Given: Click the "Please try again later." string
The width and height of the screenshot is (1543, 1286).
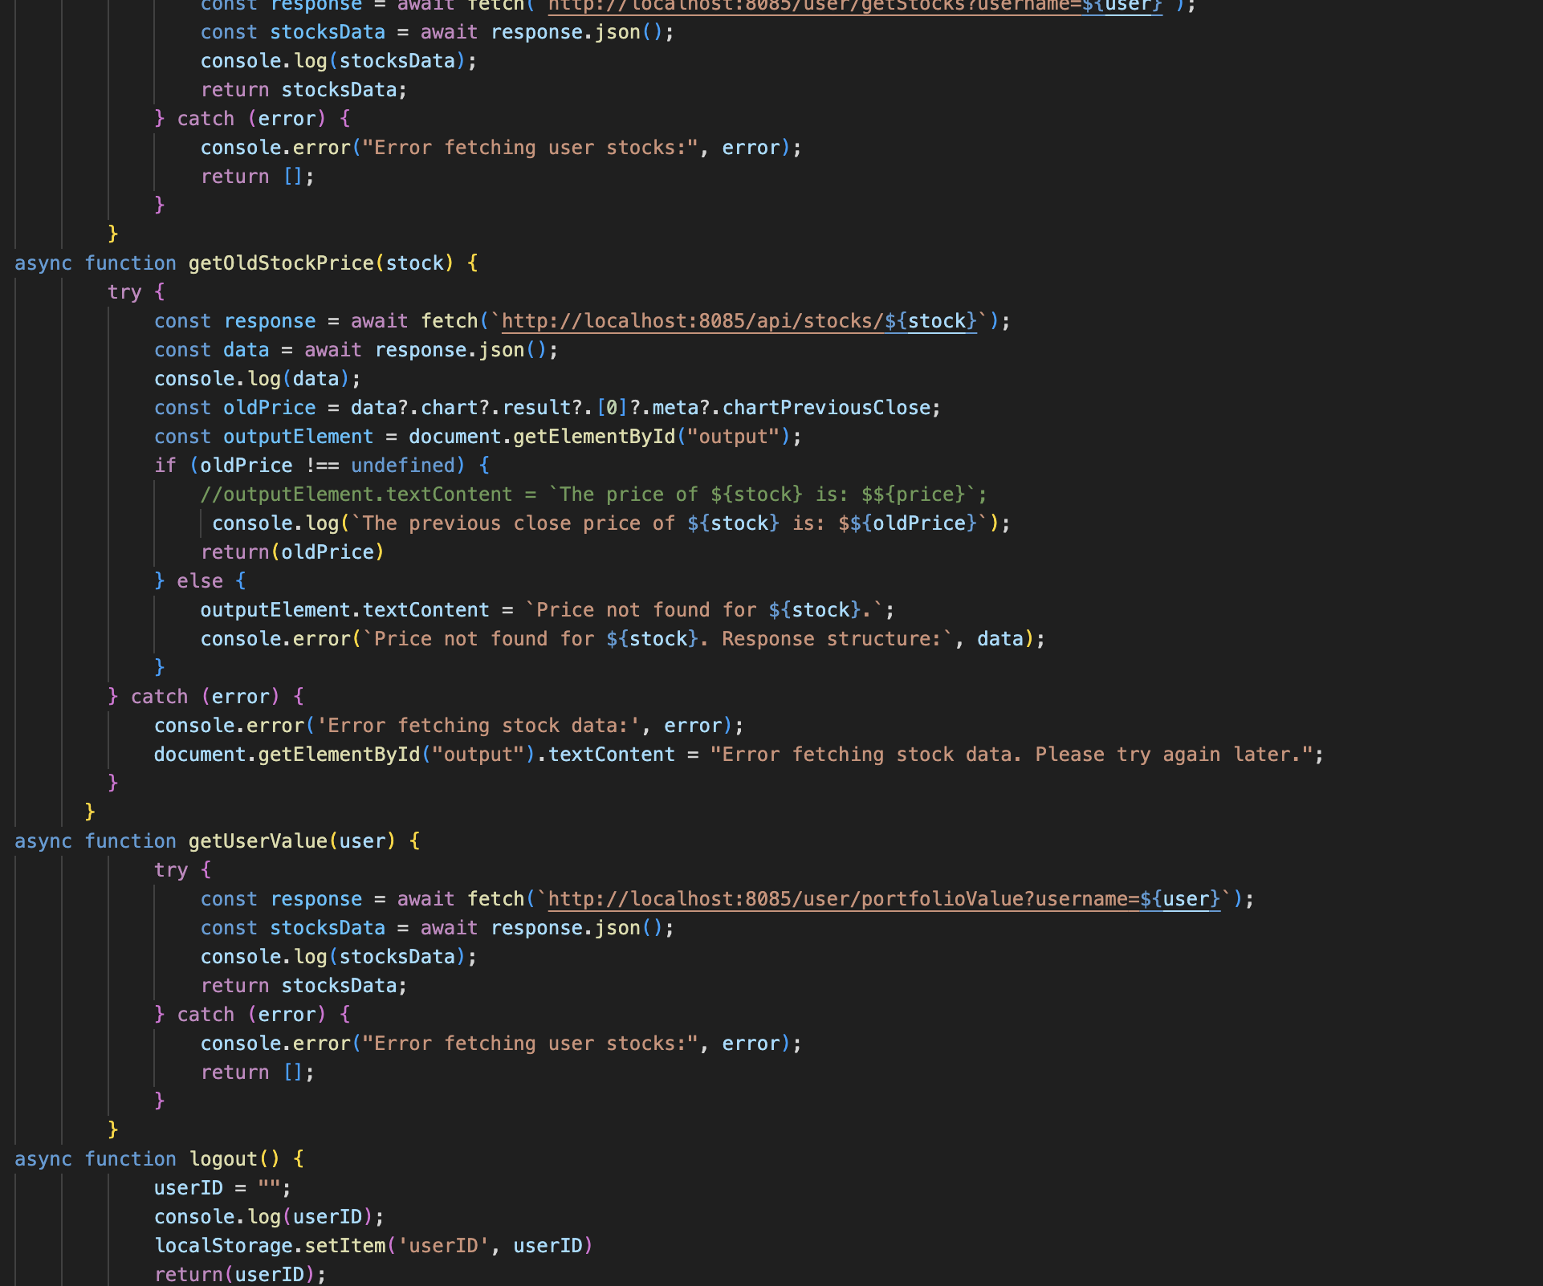Looking at the screenshot, I should [1172, 755].
